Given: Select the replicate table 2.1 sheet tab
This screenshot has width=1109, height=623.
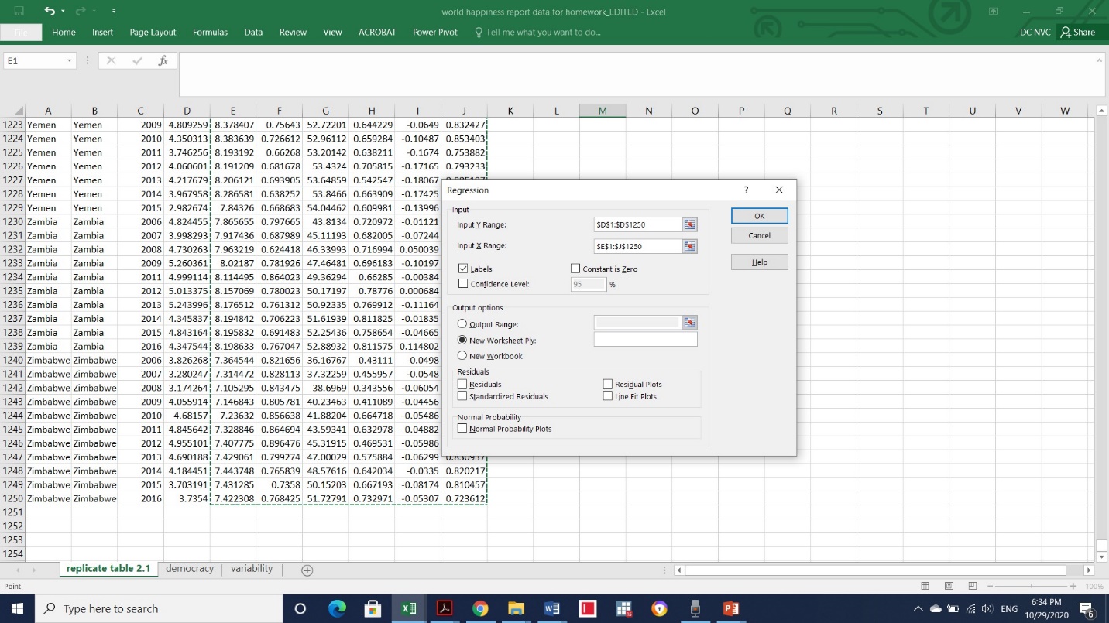Looking at the screenshot, I should (108, 569).
